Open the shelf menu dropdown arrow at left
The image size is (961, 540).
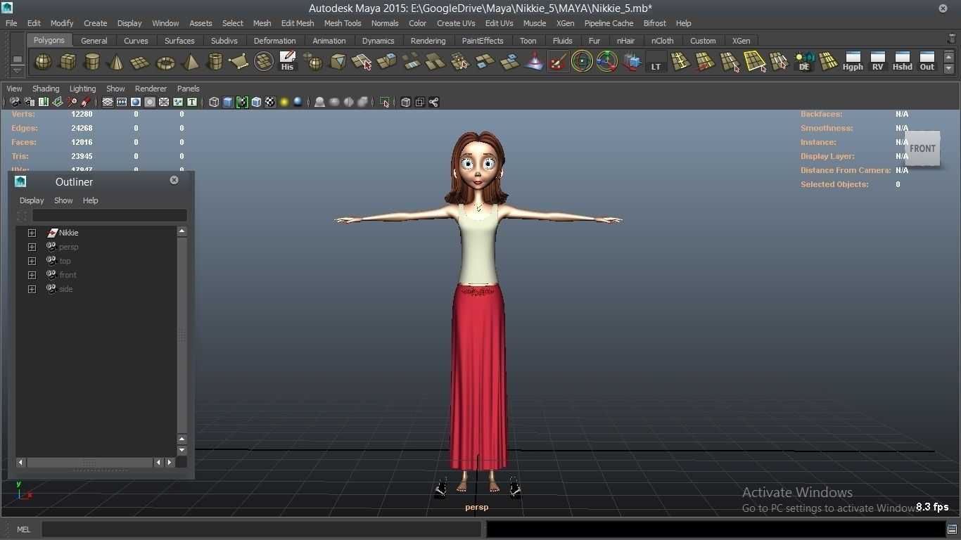tap(18, 70)
